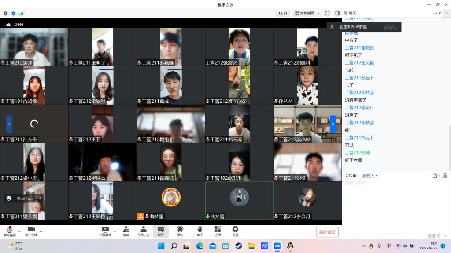Viewport: 451px width, 253px height.
Task: Open chat panel more options (…)
Action: click(435, 13)
